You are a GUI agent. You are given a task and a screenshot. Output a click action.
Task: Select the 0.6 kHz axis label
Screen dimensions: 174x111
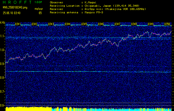[x=2, y=105]
